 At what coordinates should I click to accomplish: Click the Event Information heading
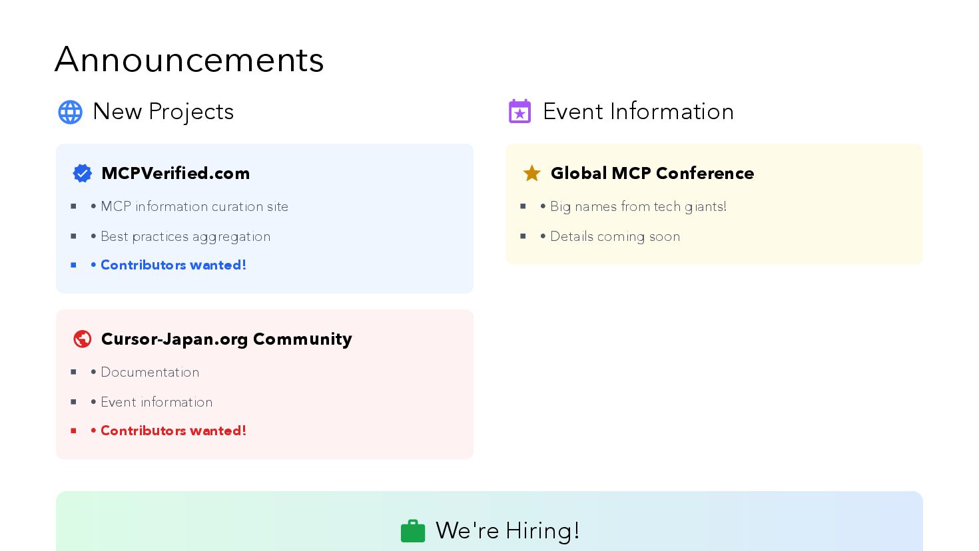point(638,111)
